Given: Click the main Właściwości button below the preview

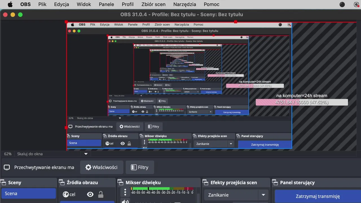Looking at the screenshot, I should 102,167.
